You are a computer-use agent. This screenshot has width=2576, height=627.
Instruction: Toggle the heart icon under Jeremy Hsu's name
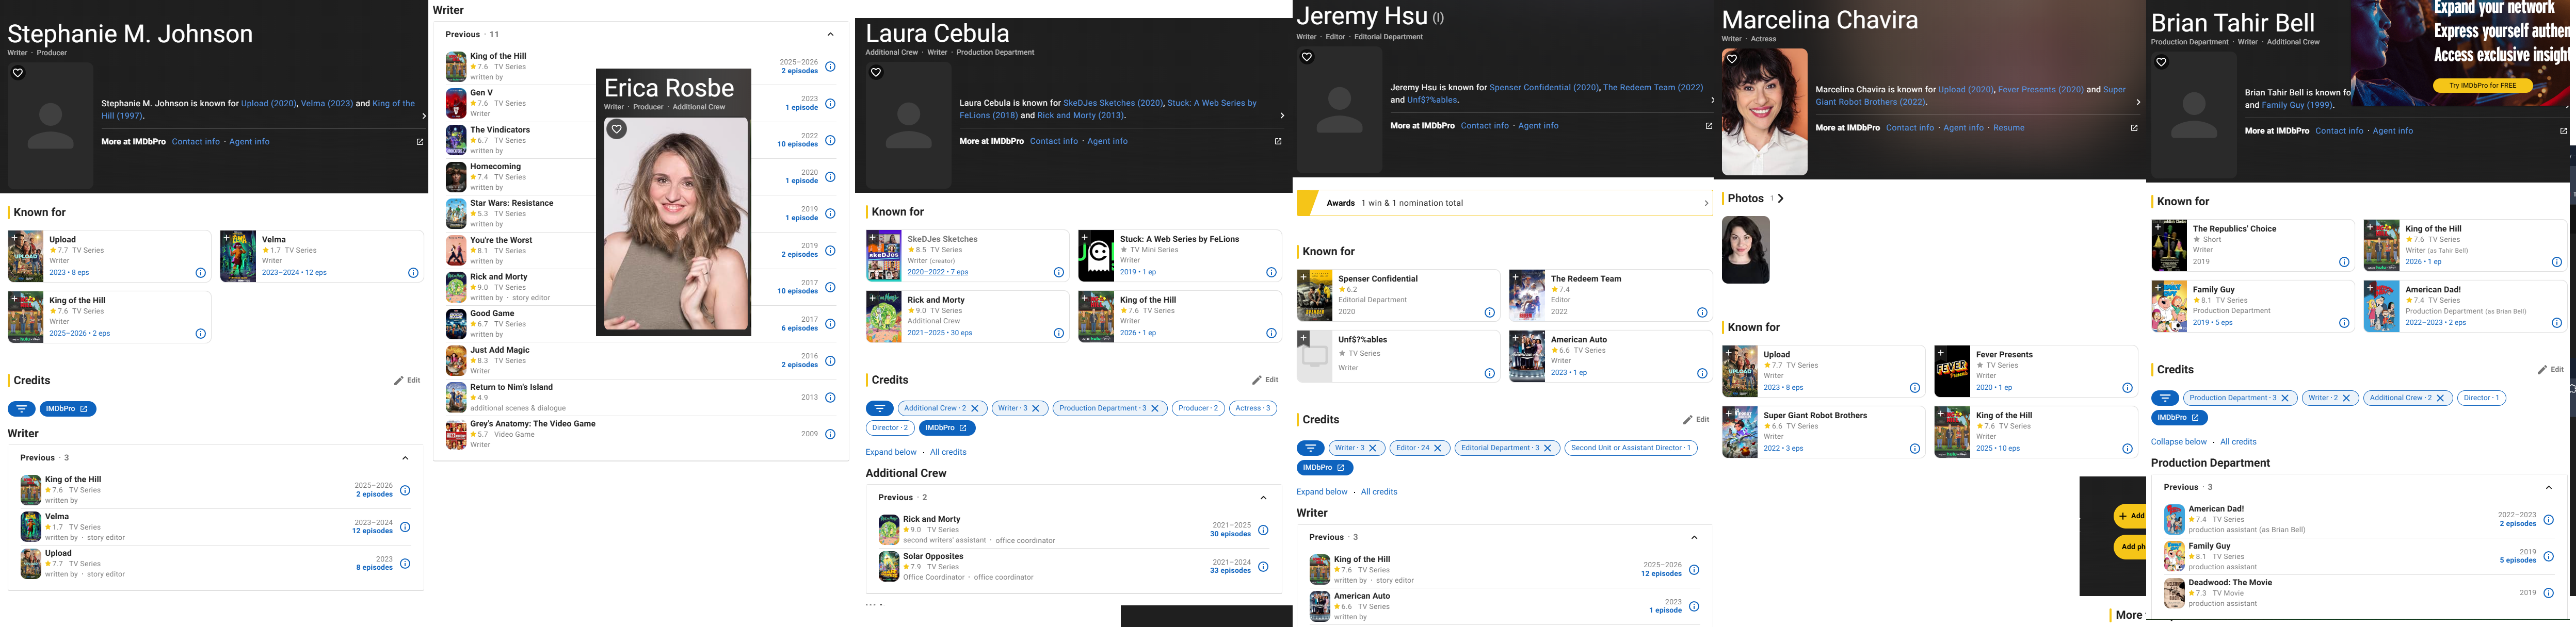click(x=1307, y=57)
